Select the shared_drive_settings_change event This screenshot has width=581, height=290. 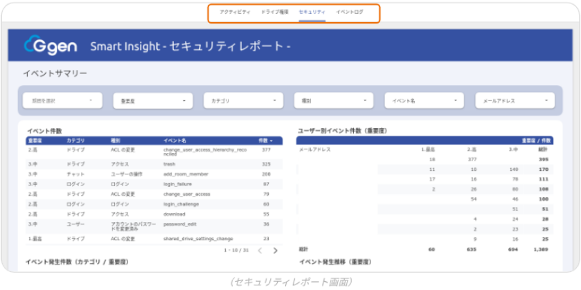pos(198,239)
